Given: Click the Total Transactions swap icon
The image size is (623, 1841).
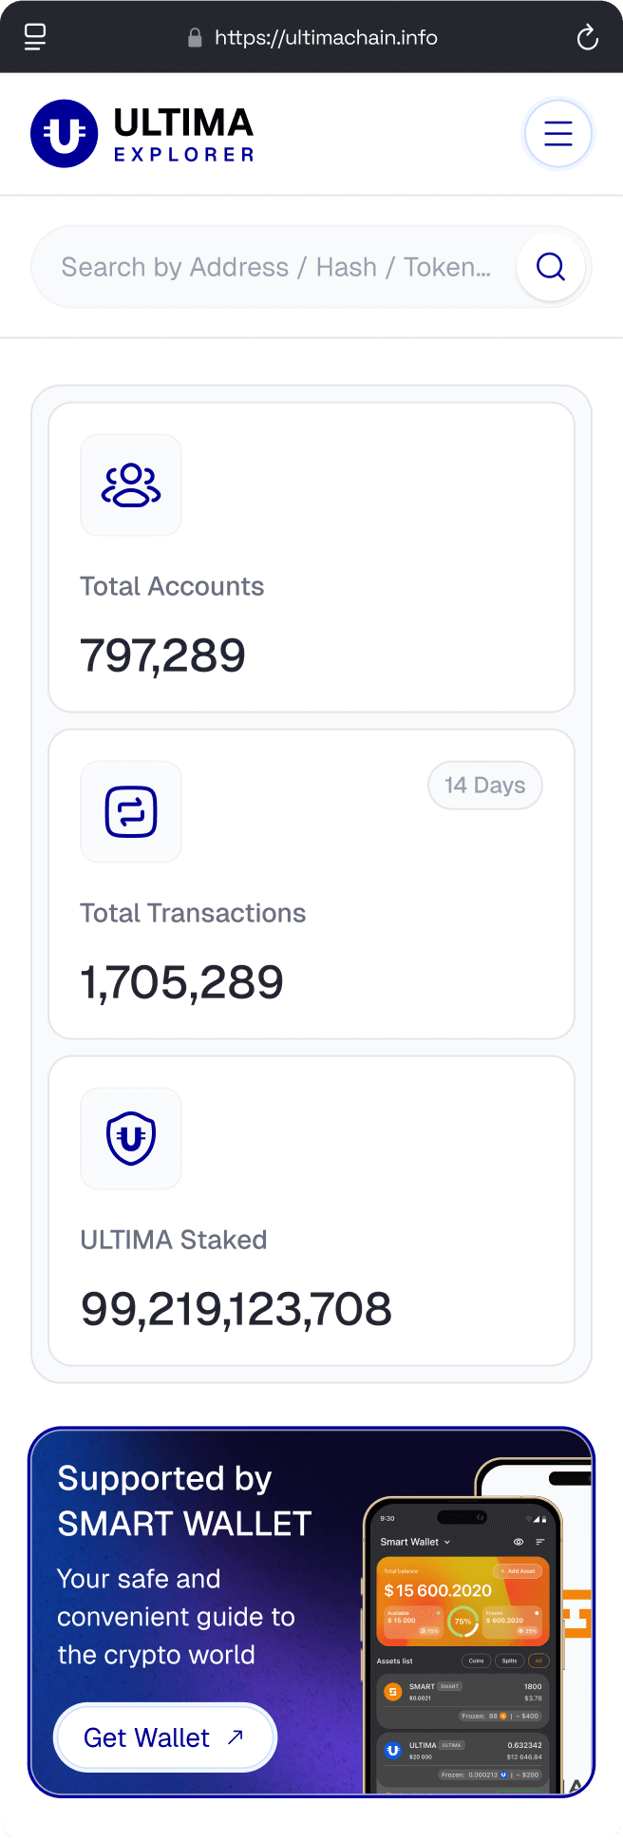Looking at the screenshot, I should pyautogui.click(x=131, y=812).
